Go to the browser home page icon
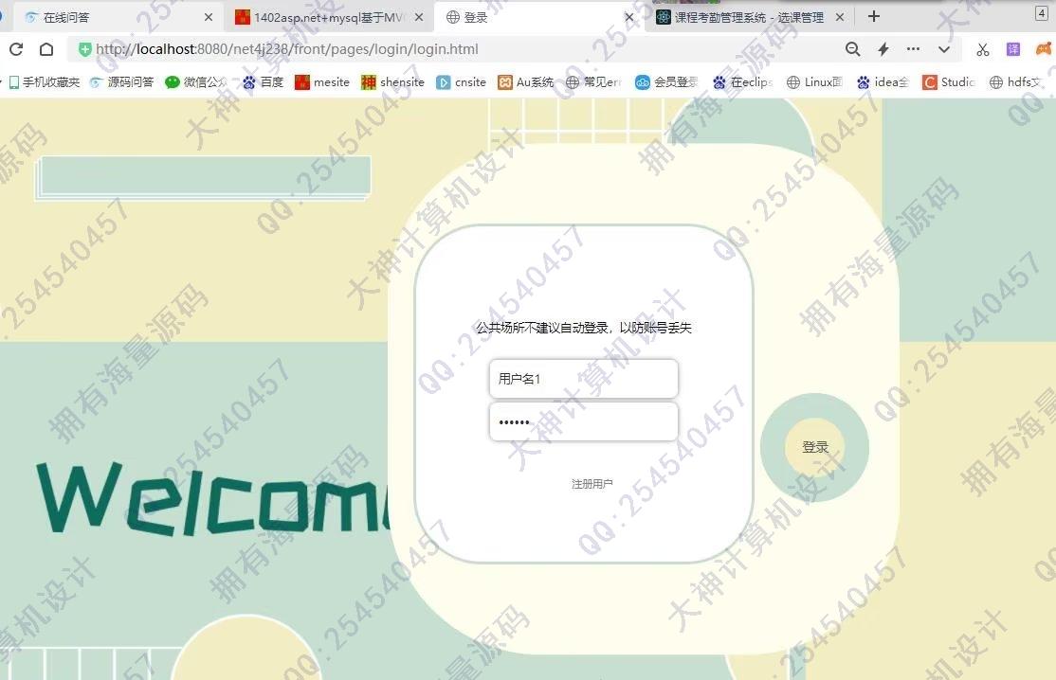Image resolution: width=1056 pixels, height=680 pixels. 46,49
